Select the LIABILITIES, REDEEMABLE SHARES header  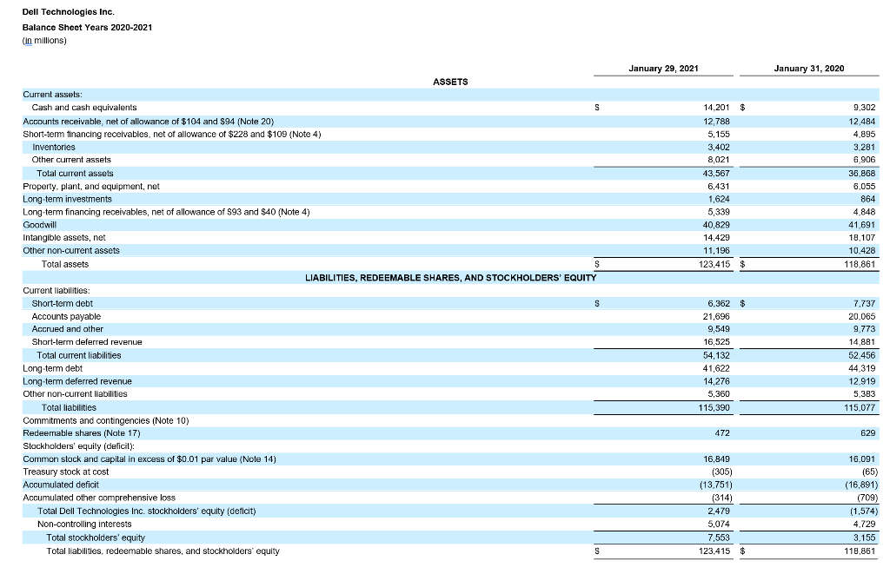(x=450, y=276)
